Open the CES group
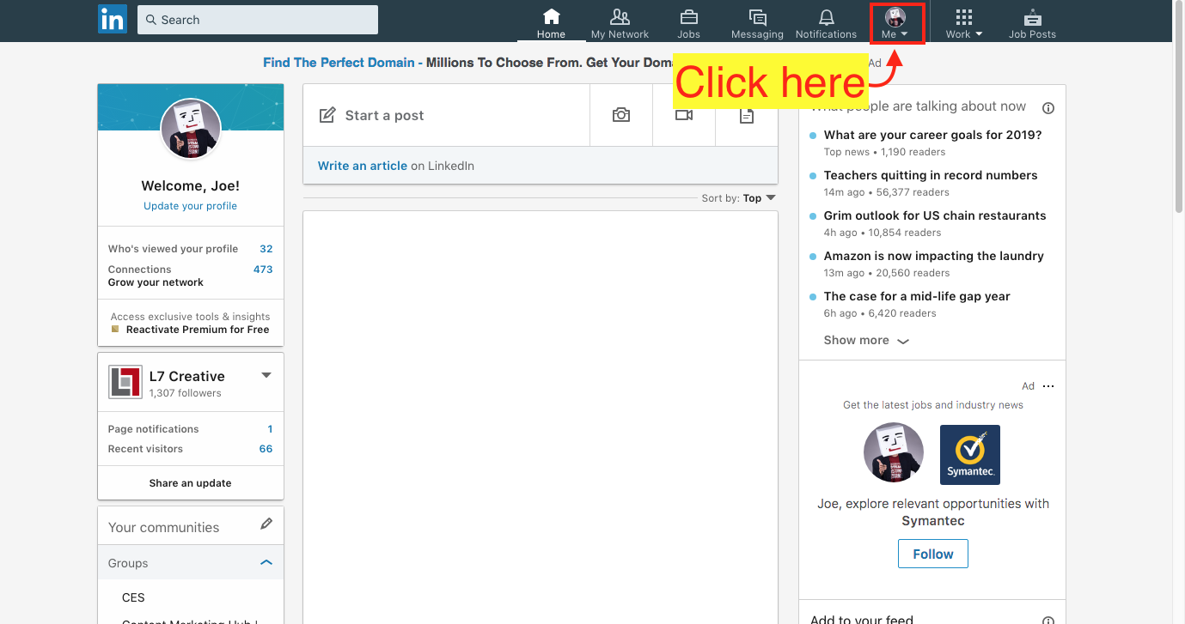Viewport: 1185px width, 624px height. tap(133, 597)
